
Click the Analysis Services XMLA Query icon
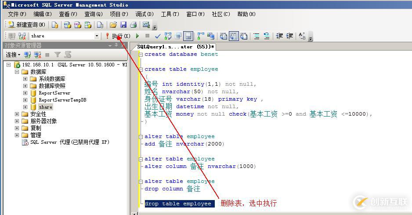point(88,25)
